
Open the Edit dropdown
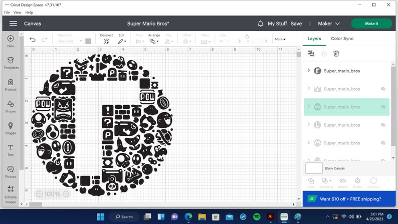[122, 42]
